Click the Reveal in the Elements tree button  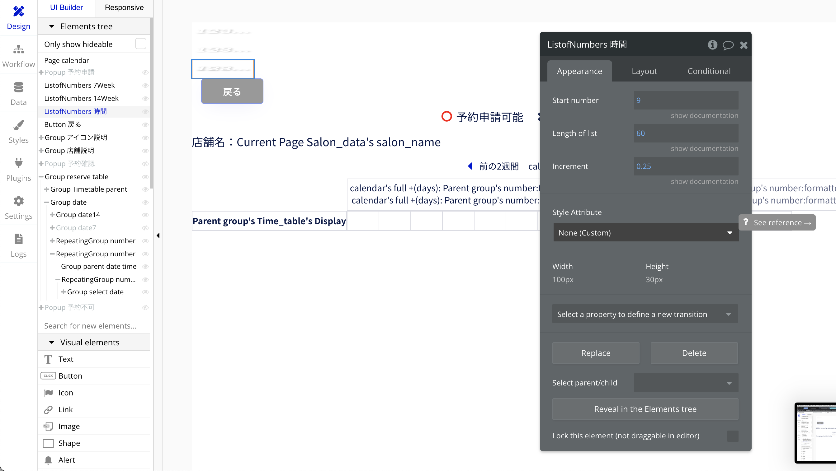coord(645,409)
